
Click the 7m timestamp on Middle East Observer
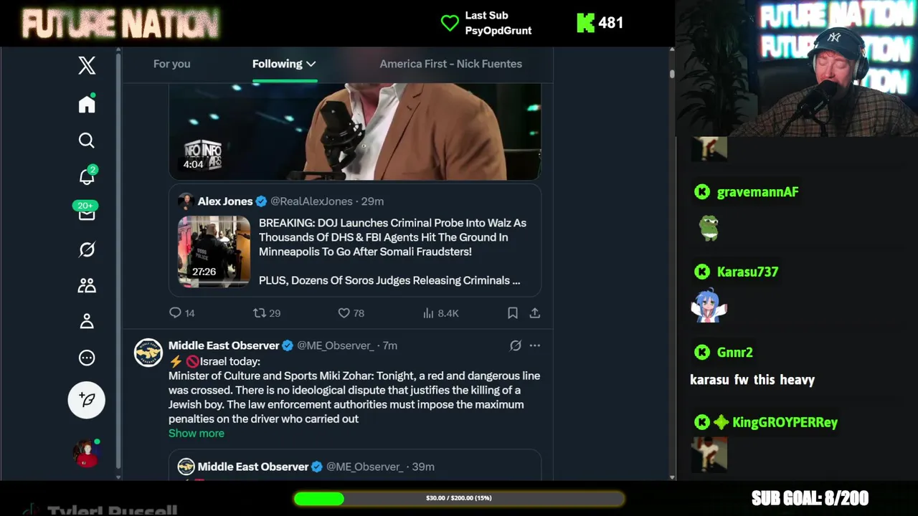click(x=389, y=345)
